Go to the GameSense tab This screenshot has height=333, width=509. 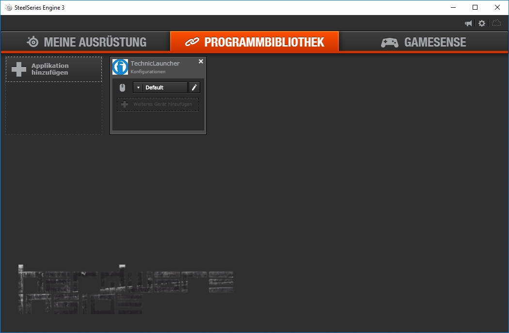(x=423, y=42)
